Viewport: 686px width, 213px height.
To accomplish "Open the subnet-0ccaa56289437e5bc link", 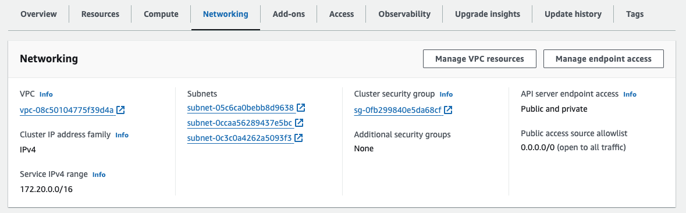I will pos(239,123).
